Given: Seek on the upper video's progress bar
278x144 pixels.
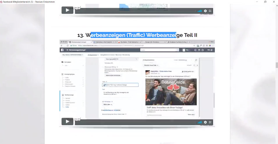Looking at the screenshot, I should pos(135,11).
